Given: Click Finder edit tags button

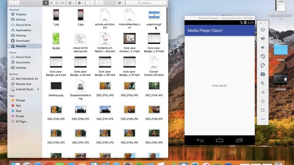Looking at the screenshot, I should coord(100,3).
